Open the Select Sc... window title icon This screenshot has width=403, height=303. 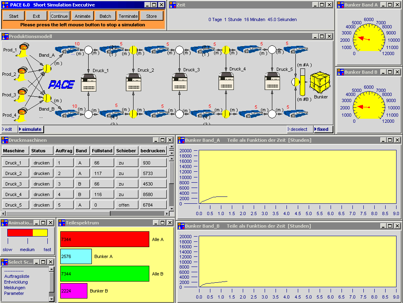tap(4, 262)
